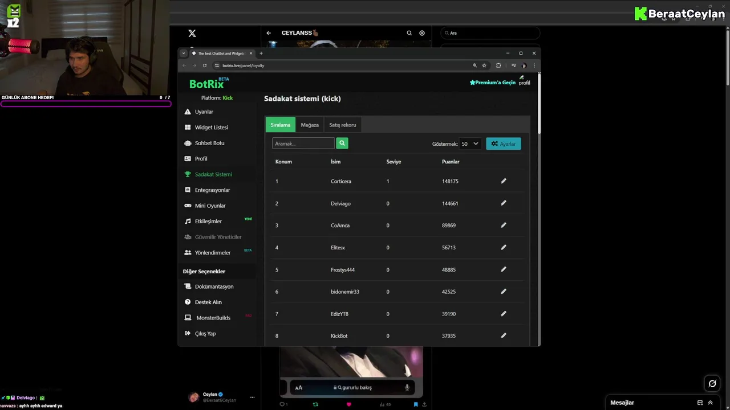The height and width of the screenshot is (410, 730).
Task: Edit Corticera's points with the pencil icon
Action: point(504,181)
